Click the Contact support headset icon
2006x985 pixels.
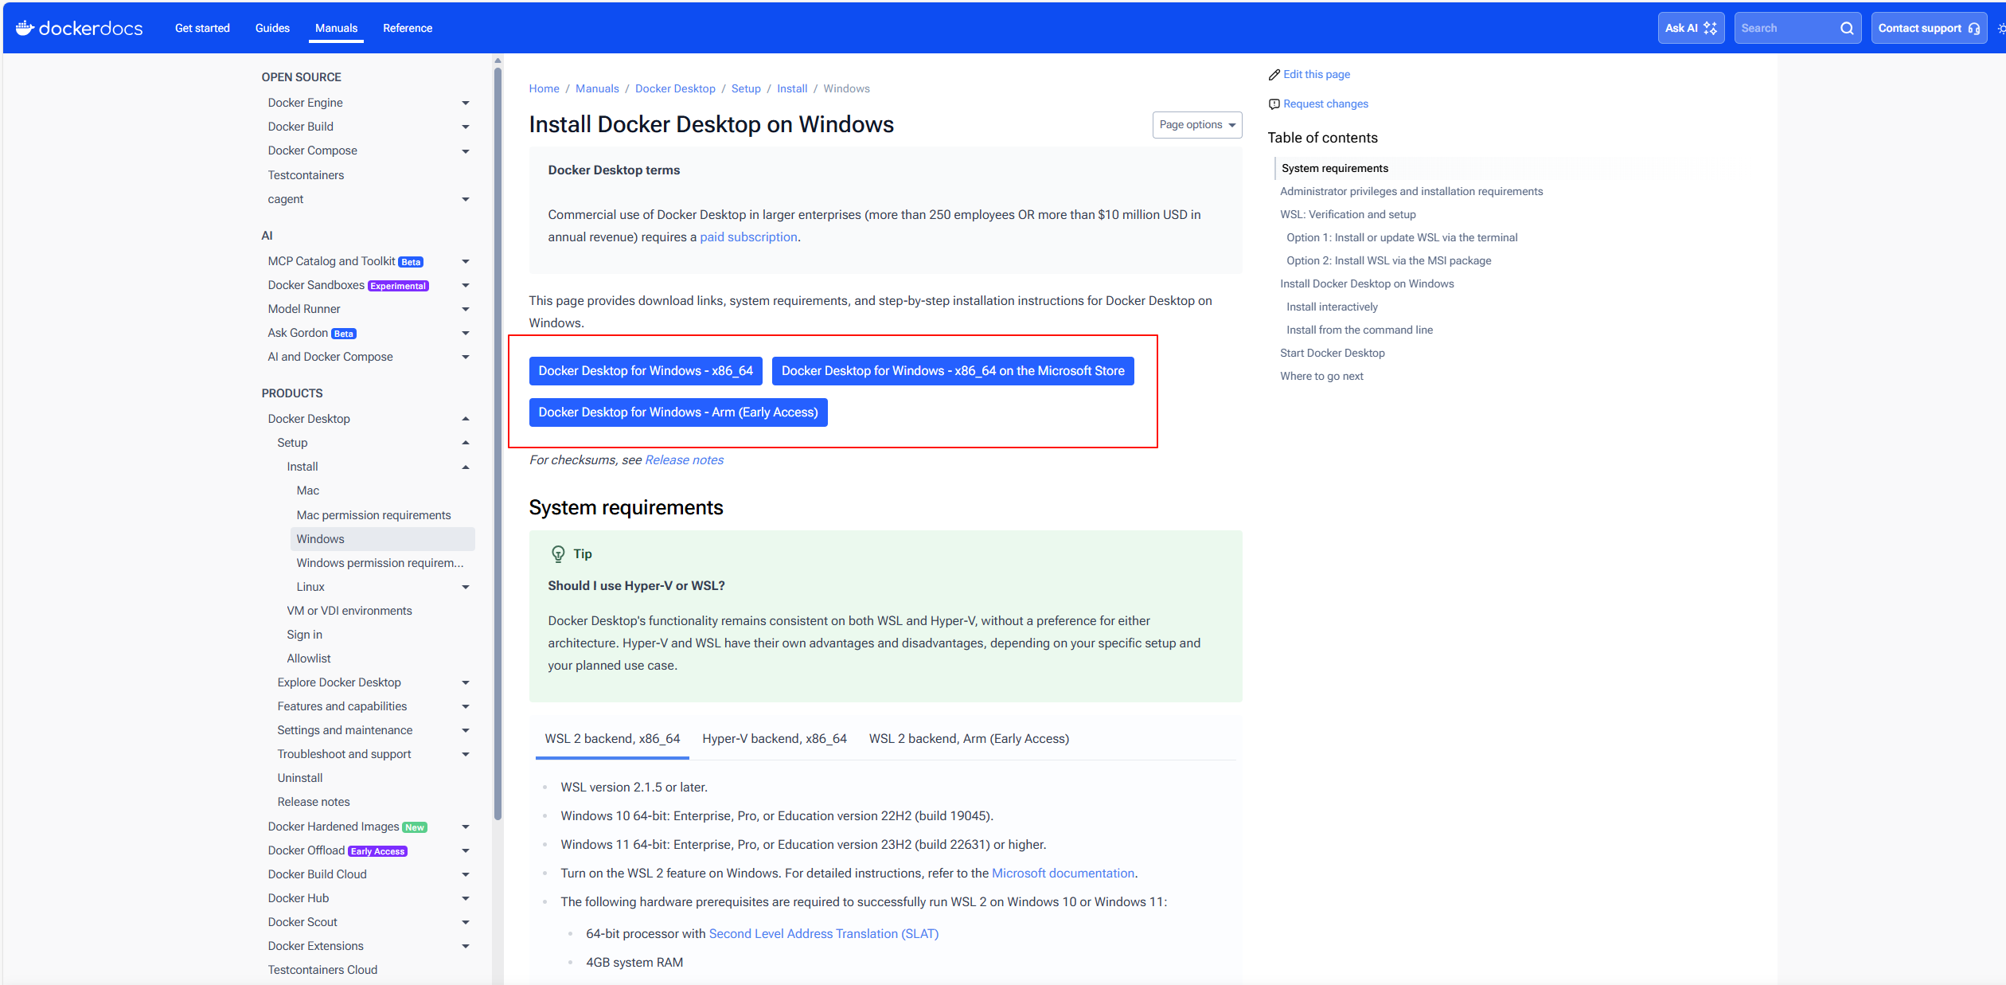(x=1974, y=28)
